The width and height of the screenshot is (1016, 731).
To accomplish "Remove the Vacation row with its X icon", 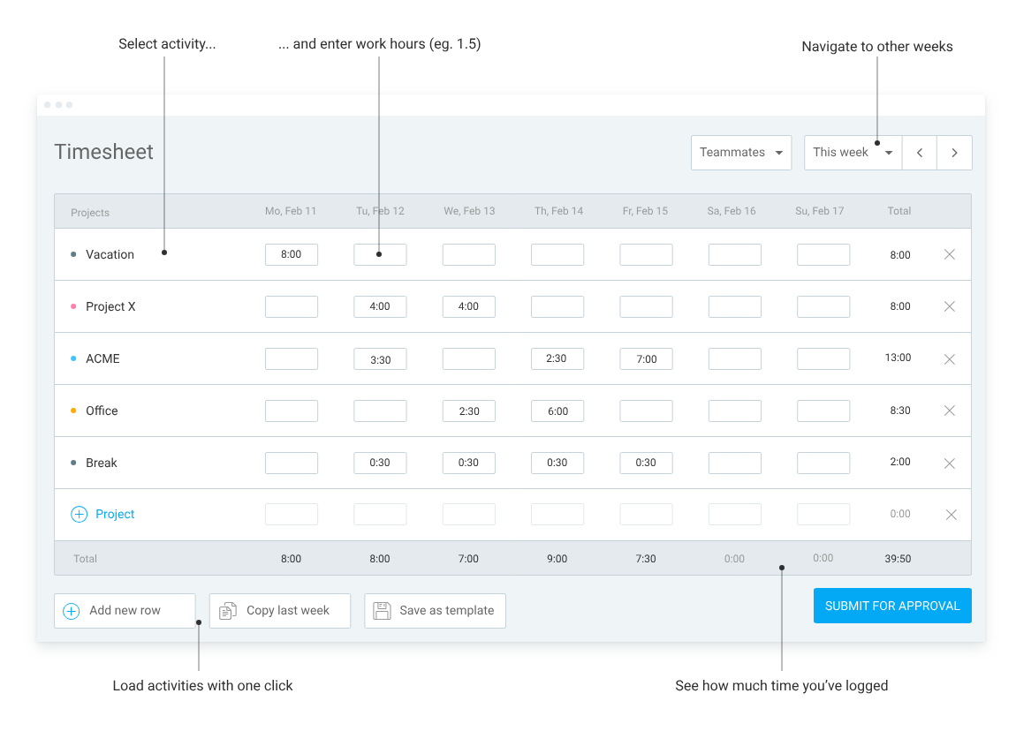I will click(949, 254).
